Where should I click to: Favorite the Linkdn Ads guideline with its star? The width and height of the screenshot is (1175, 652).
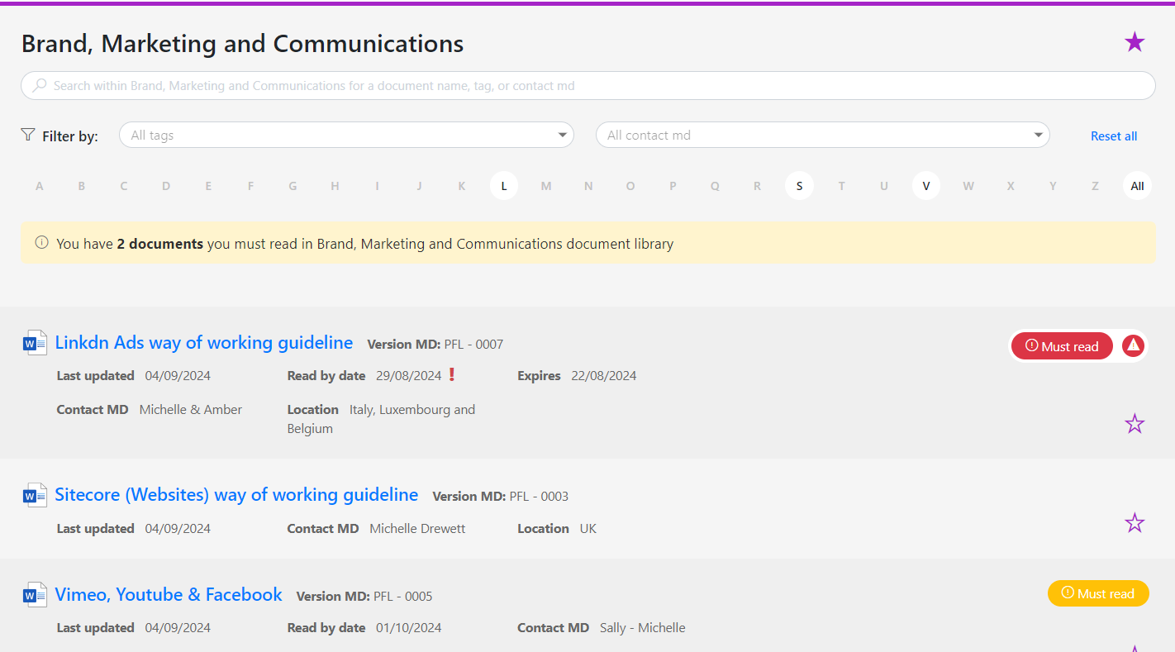[x=1135, y=424]
